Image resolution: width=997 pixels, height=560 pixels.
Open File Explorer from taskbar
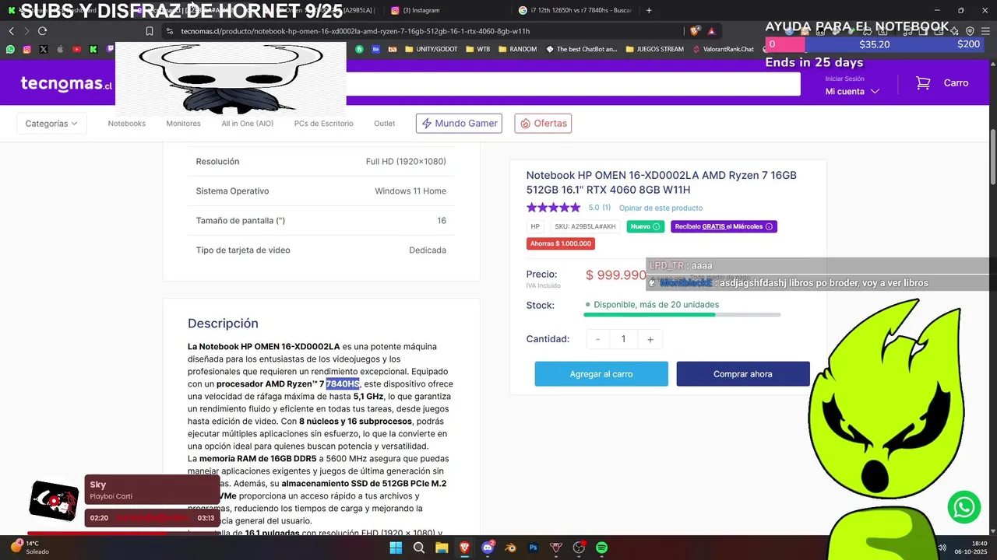[x=442, y=548]
